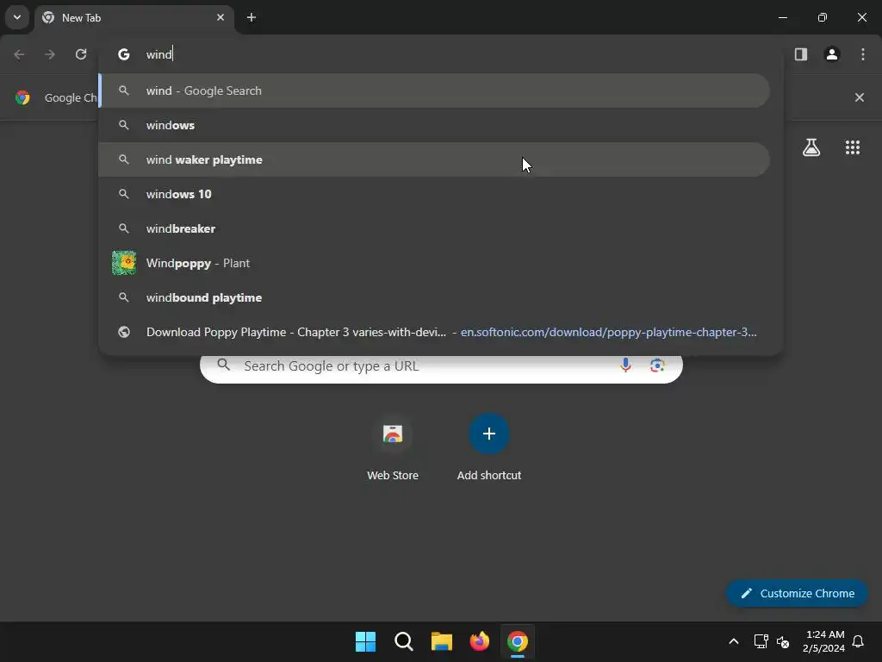Open the Windows Start menu
882x662 pixels.
(x=365, y=641)
